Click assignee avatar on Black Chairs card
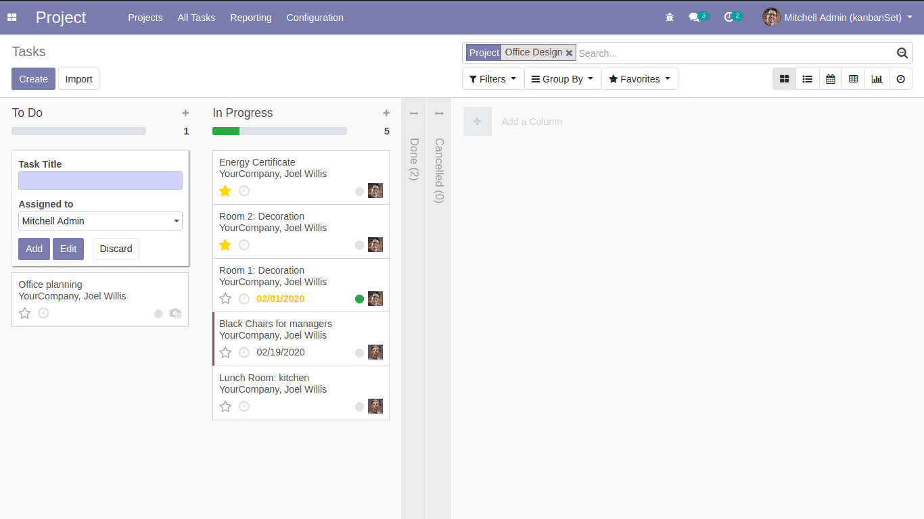924x519 pixels. 375,352
